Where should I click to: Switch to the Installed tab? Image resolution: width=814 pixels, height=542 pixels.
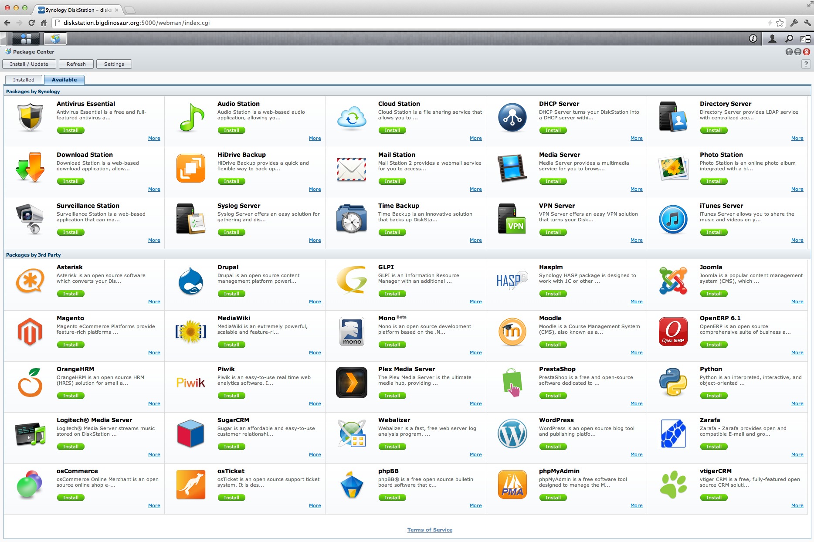click(x=24, y=80)
